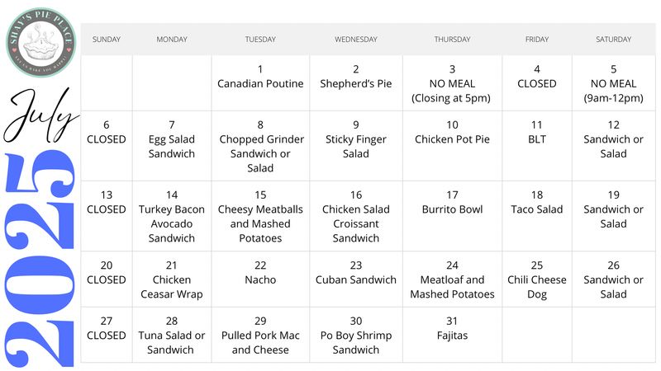Image resolution: width=661 pixels, height=371 pixels.
Task: Click July 31 Fajitas cell
Action: [x=452, y=335]
